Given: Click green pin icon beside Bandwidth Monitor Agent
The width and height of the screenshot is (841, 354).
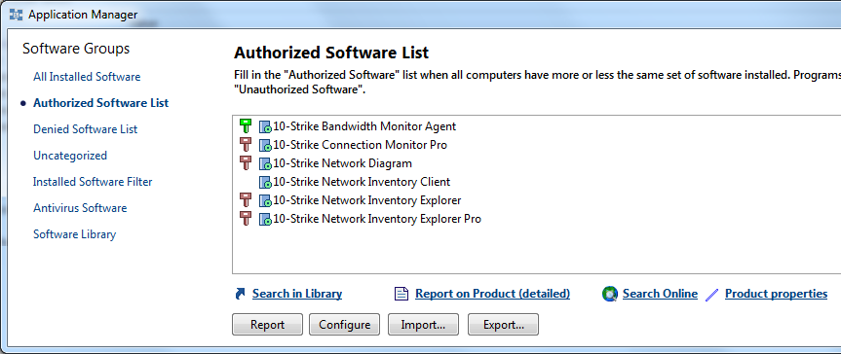Looking at the screenshot, I should coord(246,126).
